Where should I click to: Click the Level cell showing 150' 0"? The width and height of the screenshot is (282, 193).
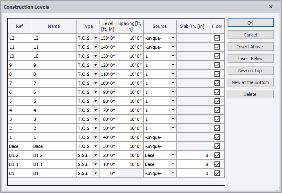108,38
